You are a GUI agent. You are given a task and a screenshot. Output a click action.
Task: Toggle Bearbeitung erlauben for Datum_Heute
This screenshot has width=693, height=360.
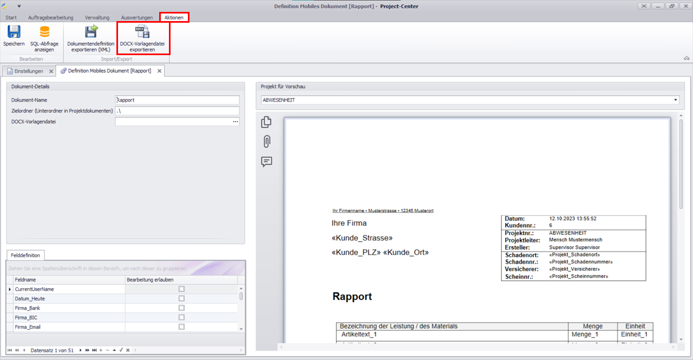[181, 298]
